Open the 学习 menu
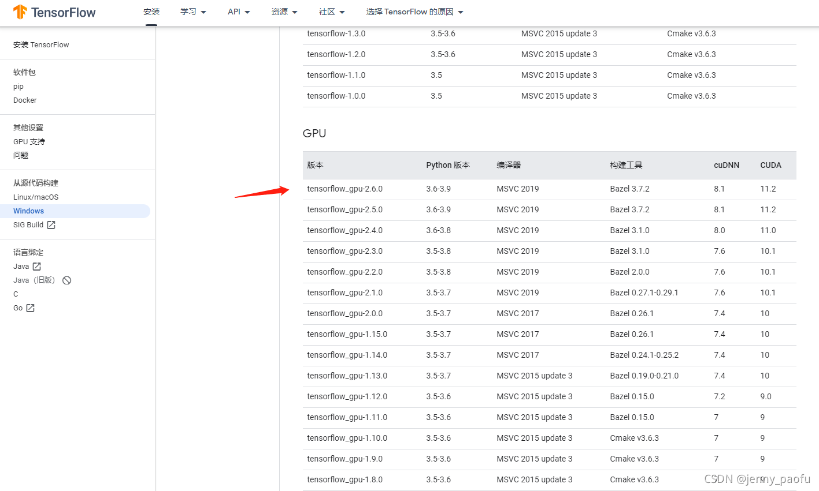Viewport: 819px width, 491px height. 188,12
